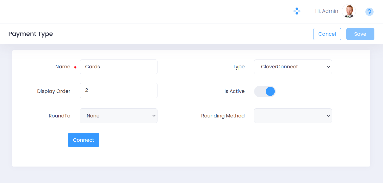
Task: Click the Is Active label text
Action: coord(234,91)
